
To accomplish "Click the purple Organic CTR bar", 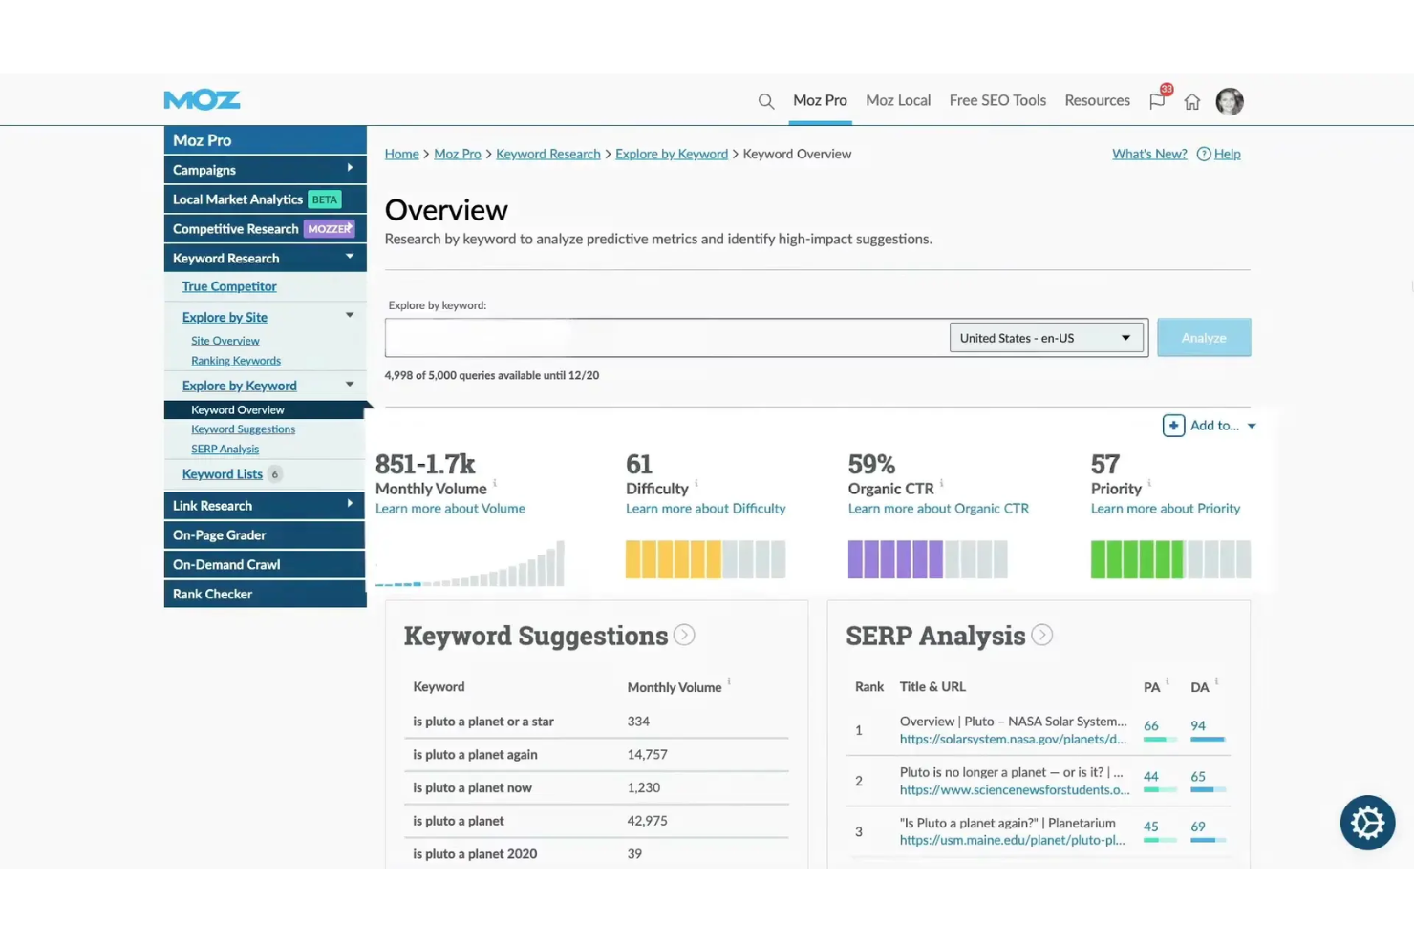I will click(928, 559).
